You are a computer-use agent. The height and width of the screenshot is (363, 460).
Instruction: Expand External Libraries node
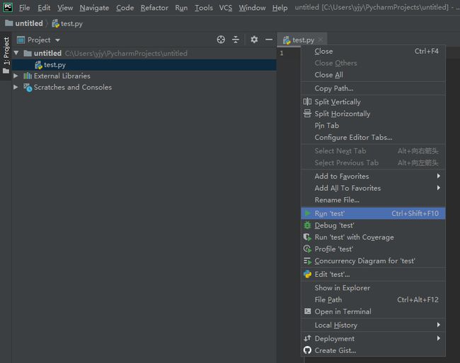click(16, 76)
